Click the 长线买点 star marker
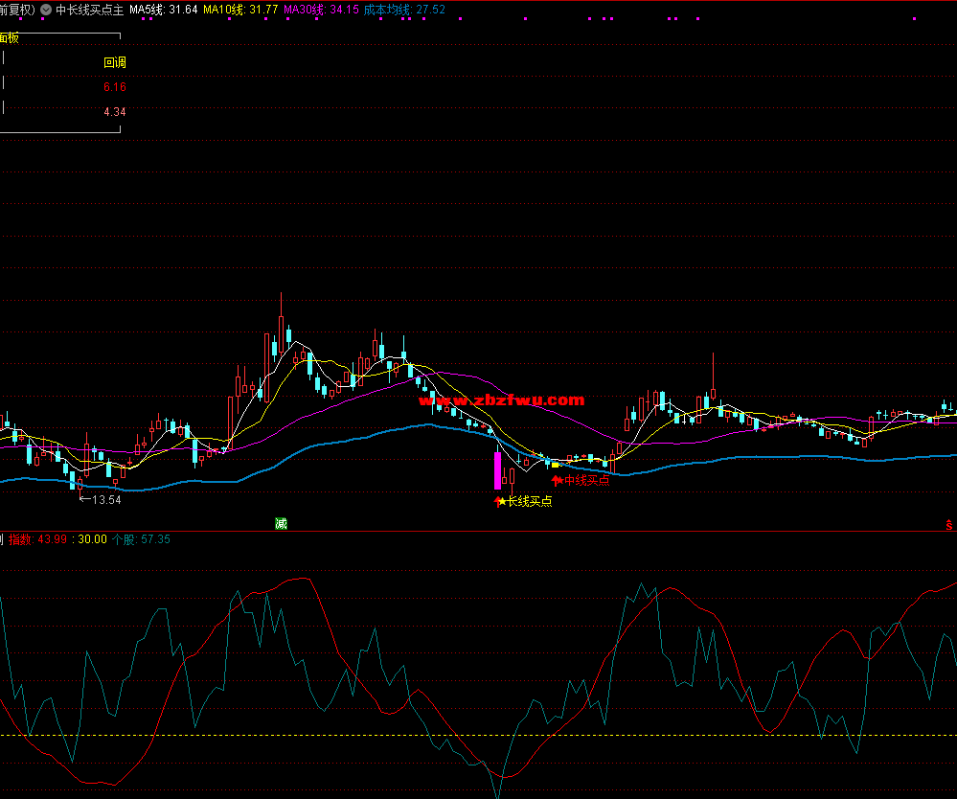Image resolution: width=957 pixels, height=799 pixels. pyautogui.click(x=500, y=501)
